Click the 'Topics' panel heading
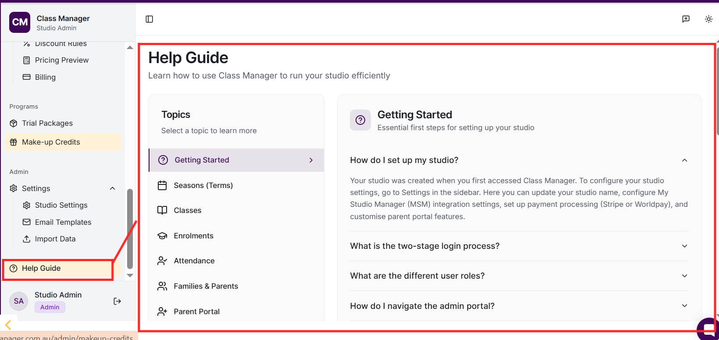Screen dimensions: 719x340 (x=176, y=115)
